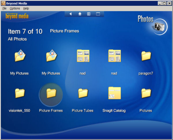Viewport: 173px width, 140px height.
Task: Maximize the Beyond Media window
Action: coord(164,3)
